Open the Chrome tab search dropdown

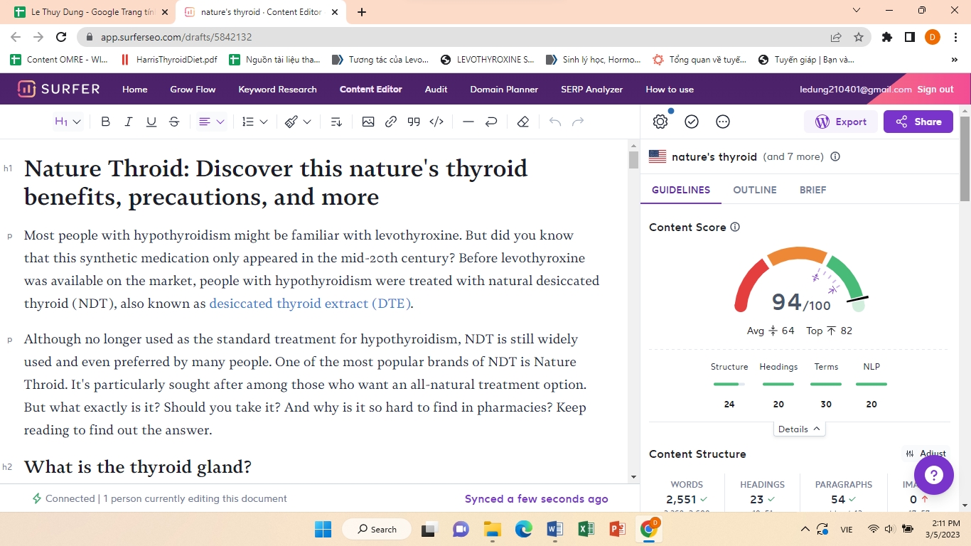pyautogui.click(x=857, y=11)
